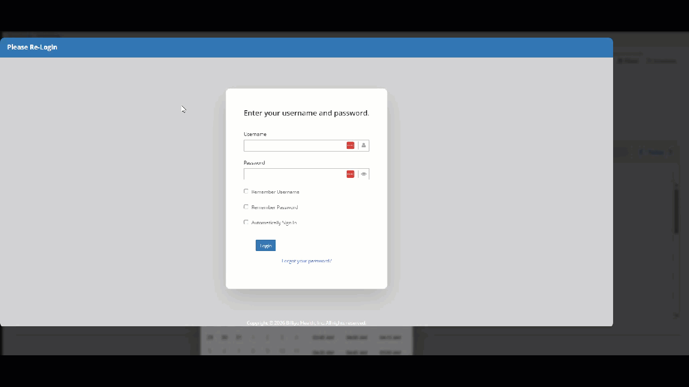
Task: Check the Automatically Sign In box
Action: tap(246, 223)
